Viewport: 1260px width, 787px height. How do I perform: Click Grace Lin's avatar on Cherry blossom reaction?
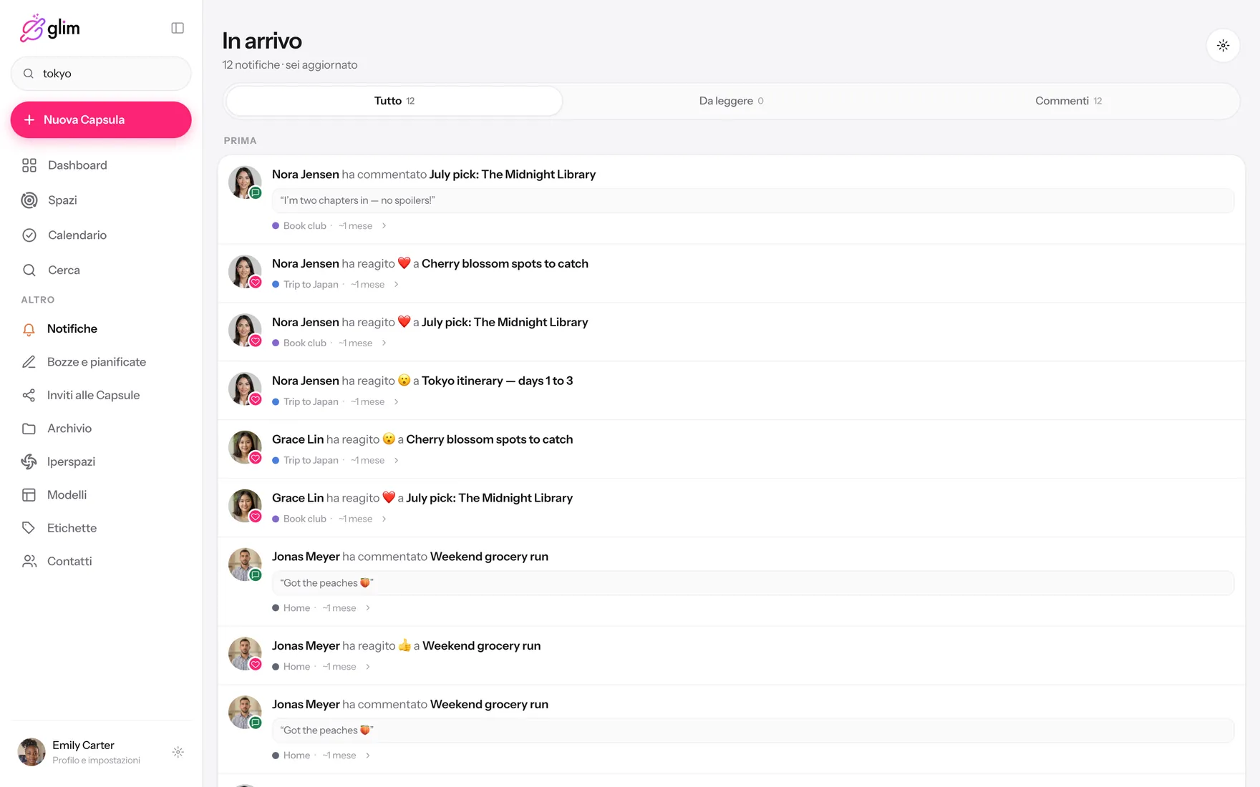[245, 447]
